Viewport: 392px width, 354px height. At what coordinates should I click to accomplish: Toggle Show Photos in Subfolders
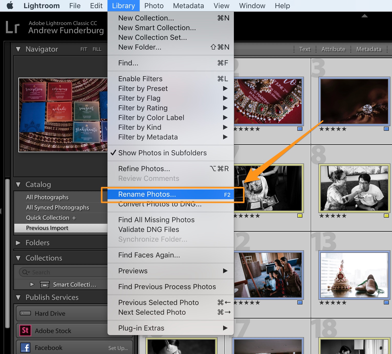(162, 153)
